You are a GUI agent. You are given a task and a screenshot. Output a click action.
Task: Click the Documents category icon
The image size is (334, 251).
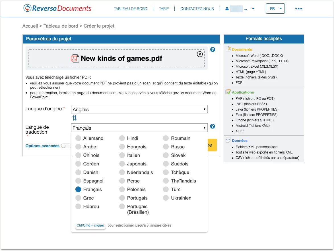(228, 49)
